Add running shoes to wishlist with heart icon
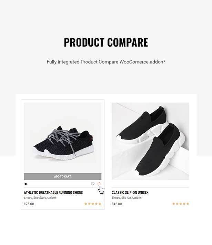Image resolution: width=212 pixels, height=245 pixels. [x=93, y=184]
